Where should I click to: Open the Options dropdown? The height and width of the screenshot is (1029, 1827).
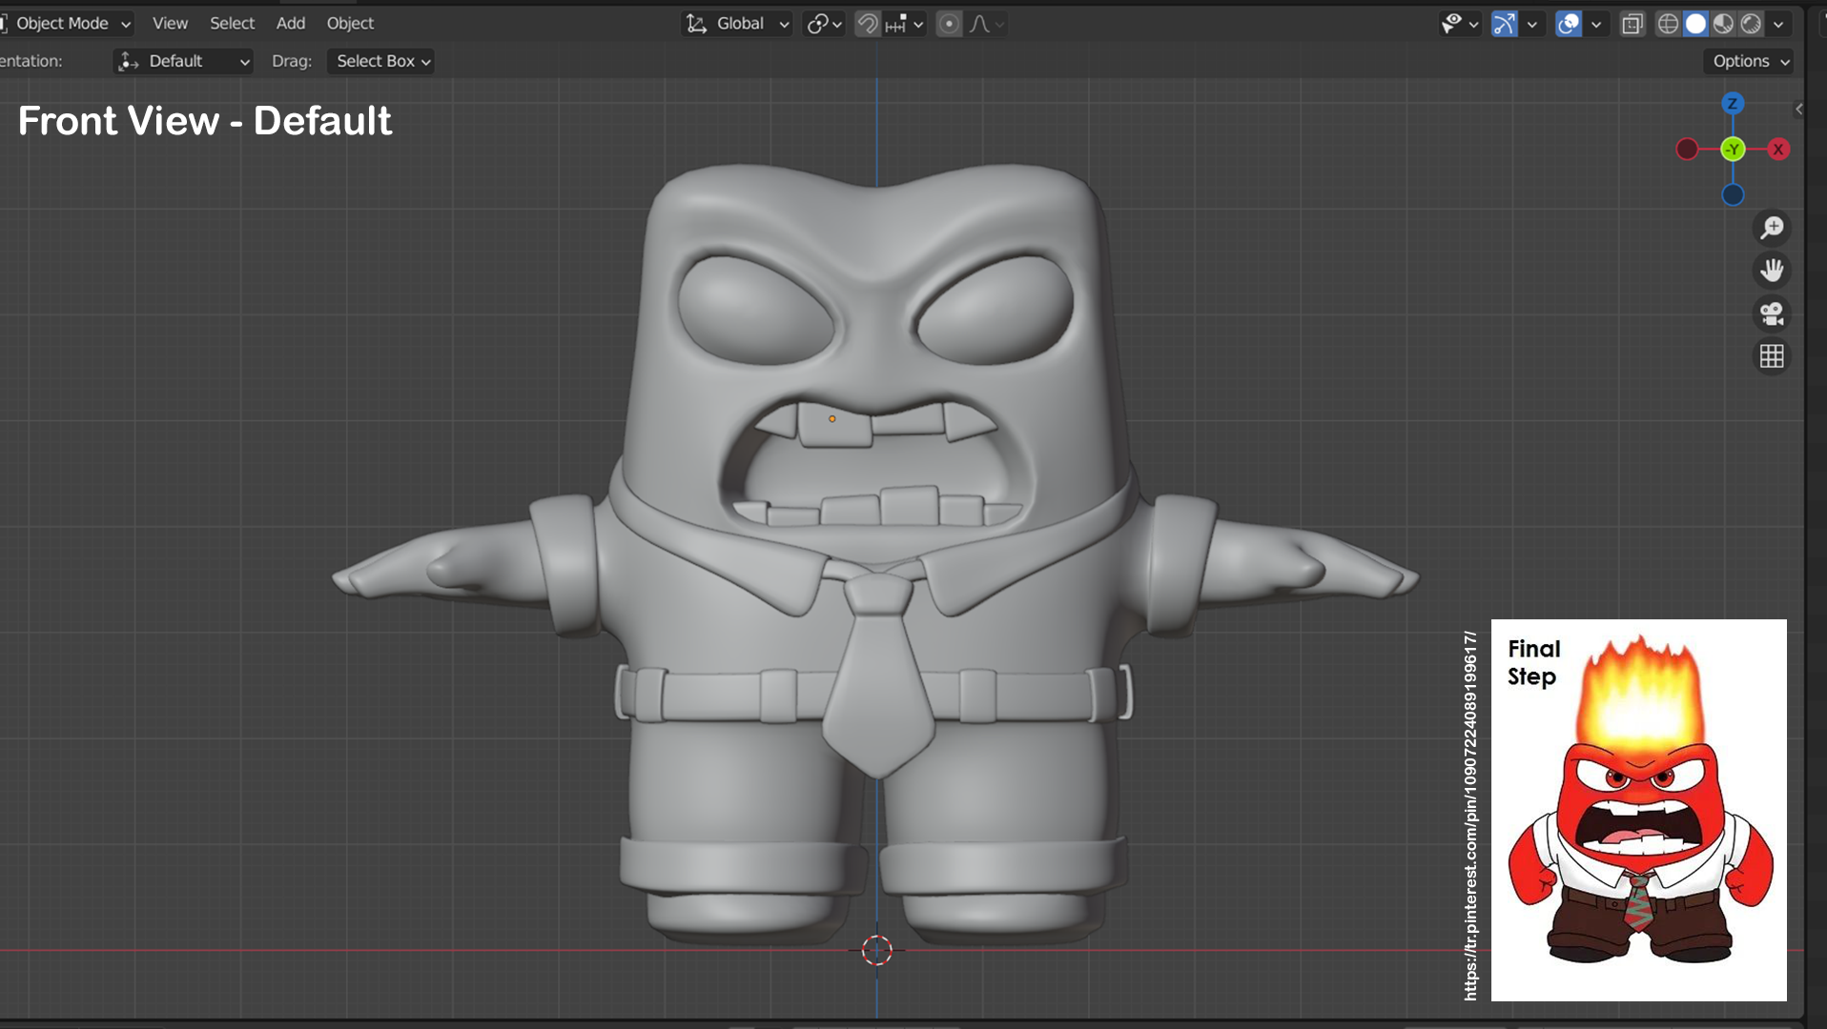pyautogui.click(x=1749, y=61)
